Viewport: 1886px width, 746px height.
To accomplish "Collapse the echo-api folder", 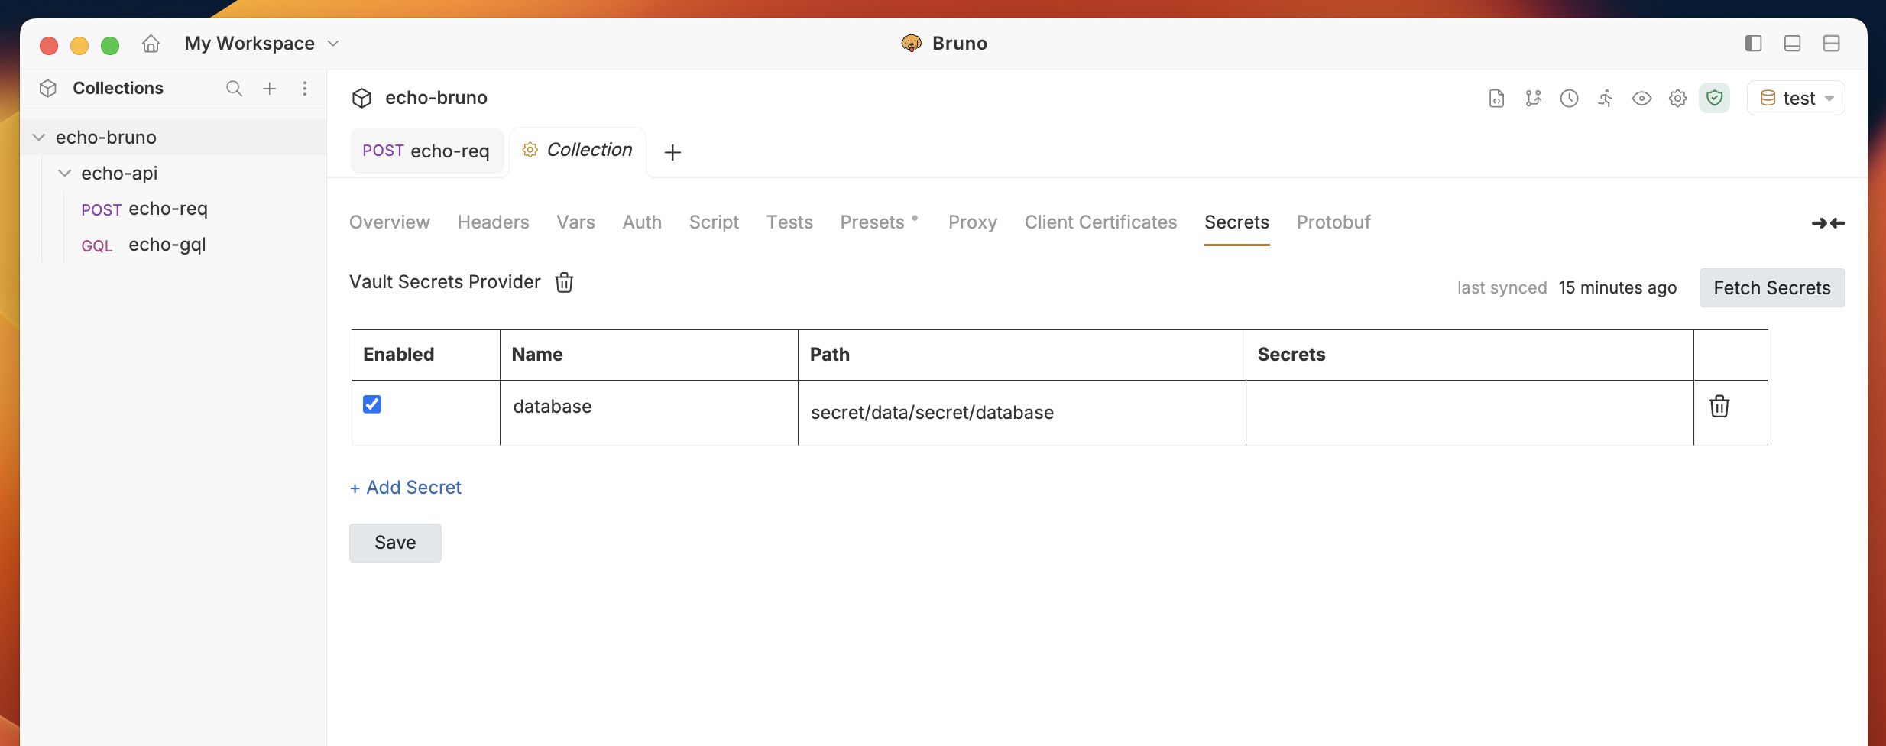I will [x=65, y=174].
